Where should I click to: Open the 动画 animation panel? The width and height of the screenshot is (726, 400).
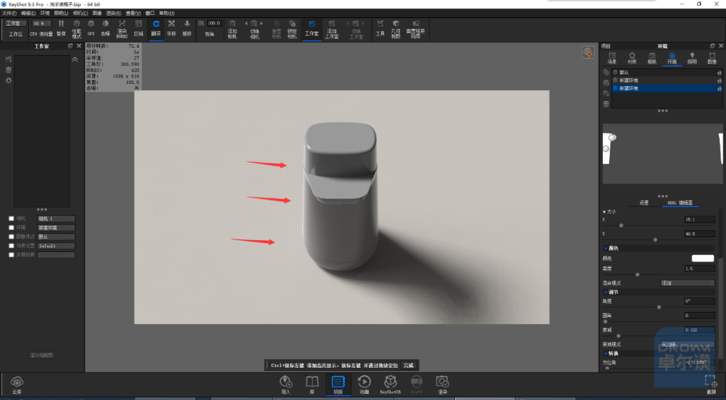point(364,385)
